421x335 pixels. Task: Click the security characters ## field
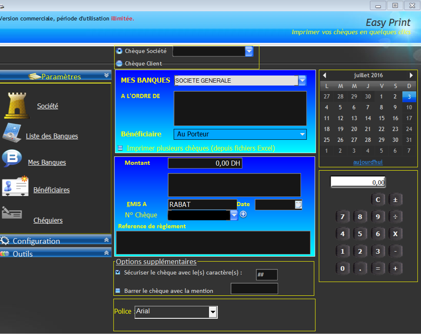pyautogui.click(x=267, y=275)
